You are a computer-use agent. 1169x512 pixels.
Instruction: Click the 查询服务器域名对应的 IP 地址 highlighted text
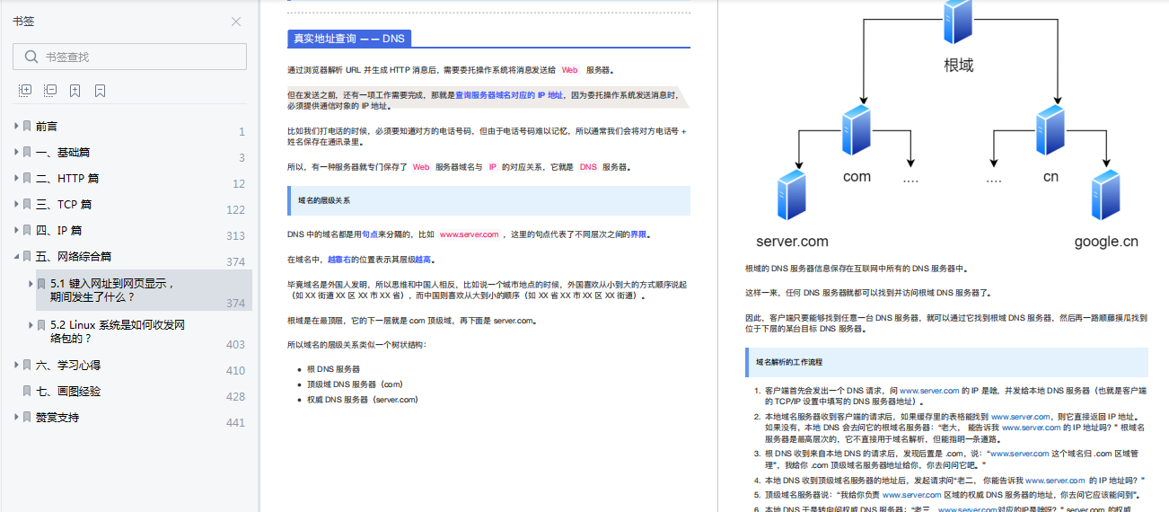tap(509, 94)
